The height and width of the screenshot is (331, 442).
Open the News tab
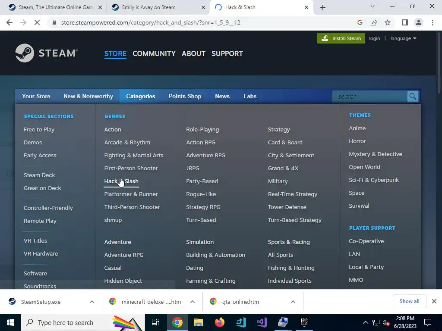click(x=222, y=96)
